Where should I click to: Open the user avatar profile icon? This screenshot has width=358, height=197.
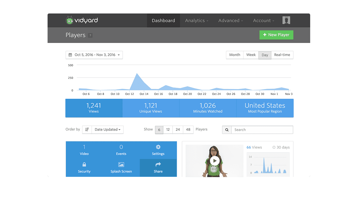pyautogui.click(x=286, y=20)
